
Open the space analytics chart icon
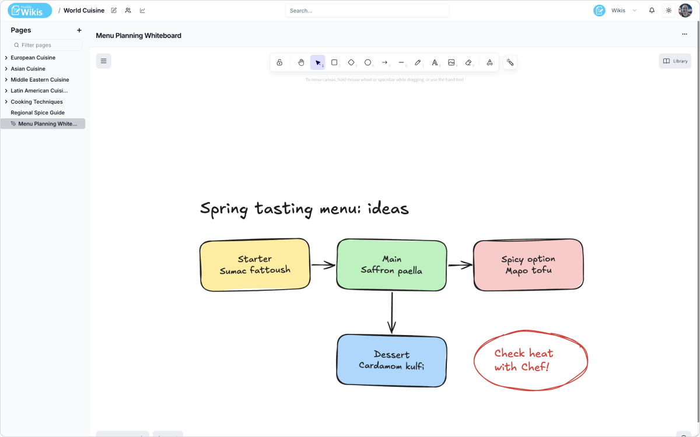(x=142, y=10)
